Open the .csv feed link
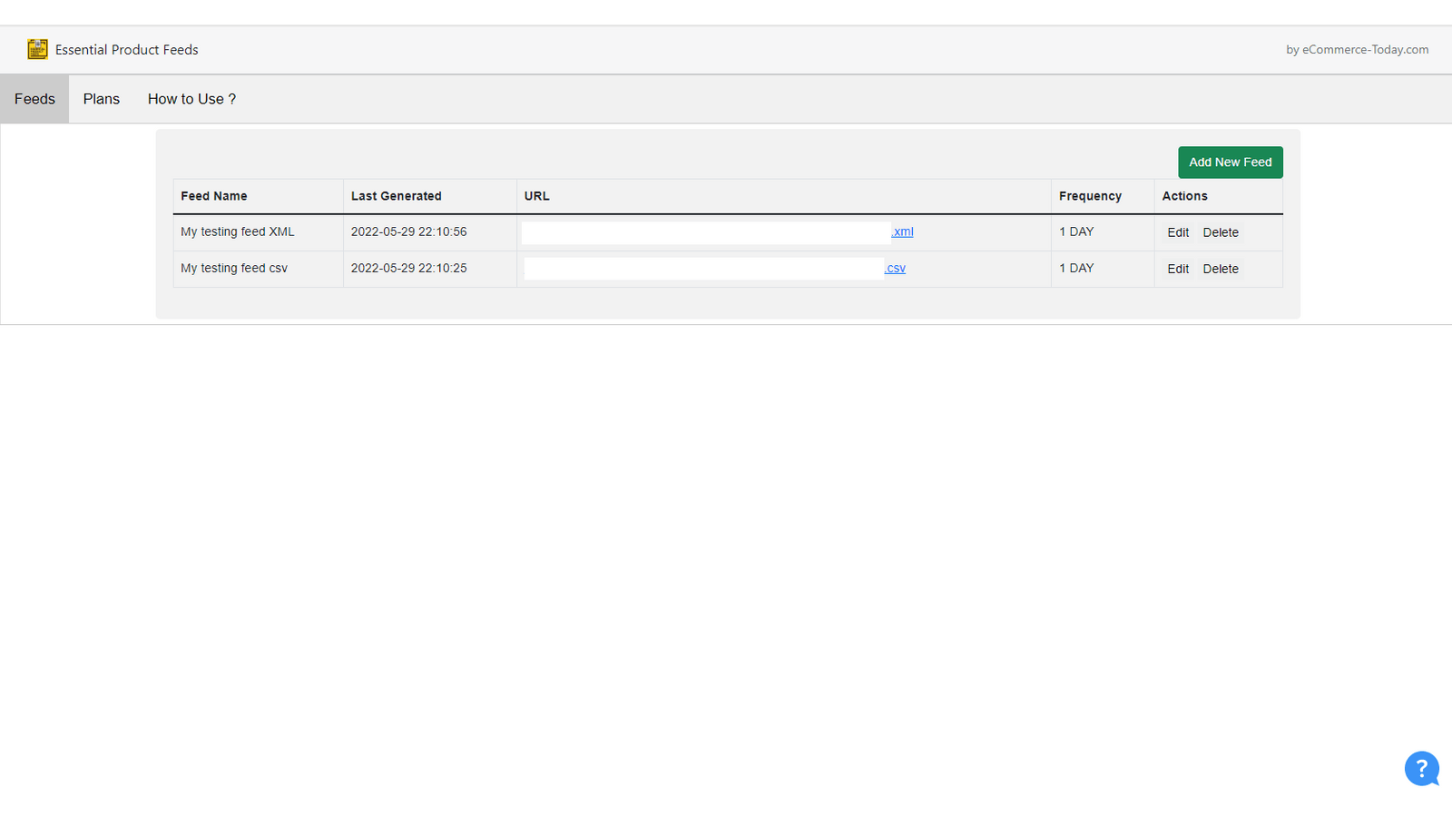 (x=895, y=268)
